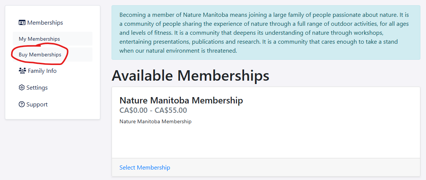426x180 pixels.
Task: Click the Family Info people icon
Action: tap(22, 71)
